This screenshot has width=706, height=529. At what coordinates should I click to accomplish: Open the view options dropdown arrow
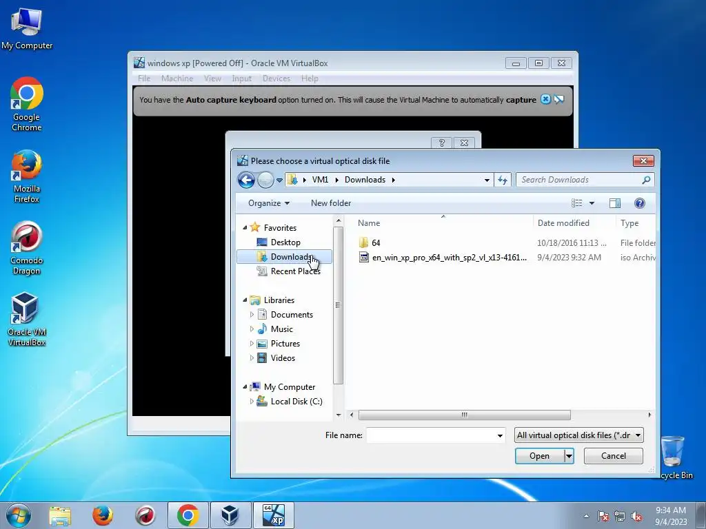[x=592, y=203]
